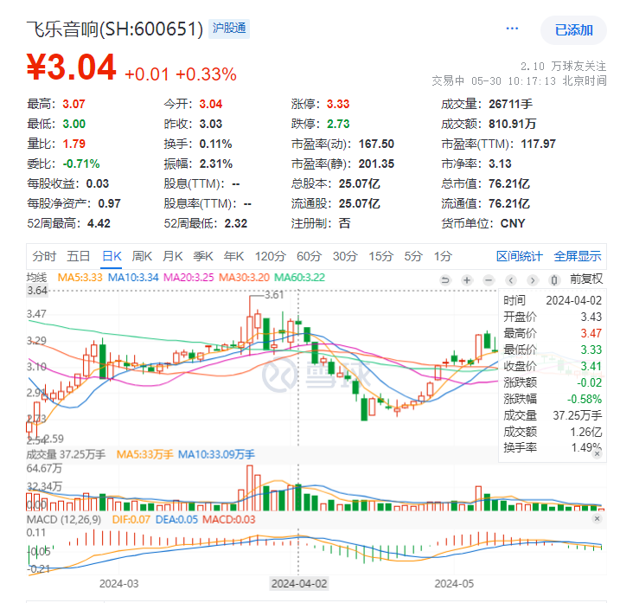Select the 30分 interval tab
The height and width of the screenshot is (603, 620).
[345, 256]
